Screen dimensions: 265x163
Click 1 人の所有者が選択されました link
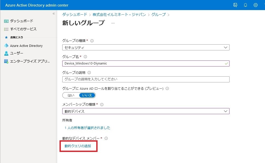(x=87, y=128)
